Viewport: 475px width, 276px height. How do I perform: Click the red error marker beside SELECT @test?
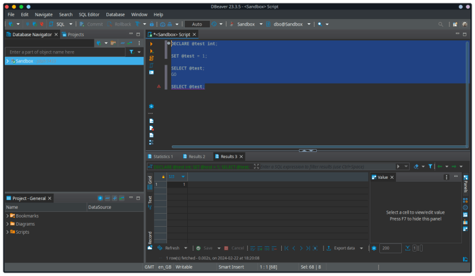pos(159,87)
